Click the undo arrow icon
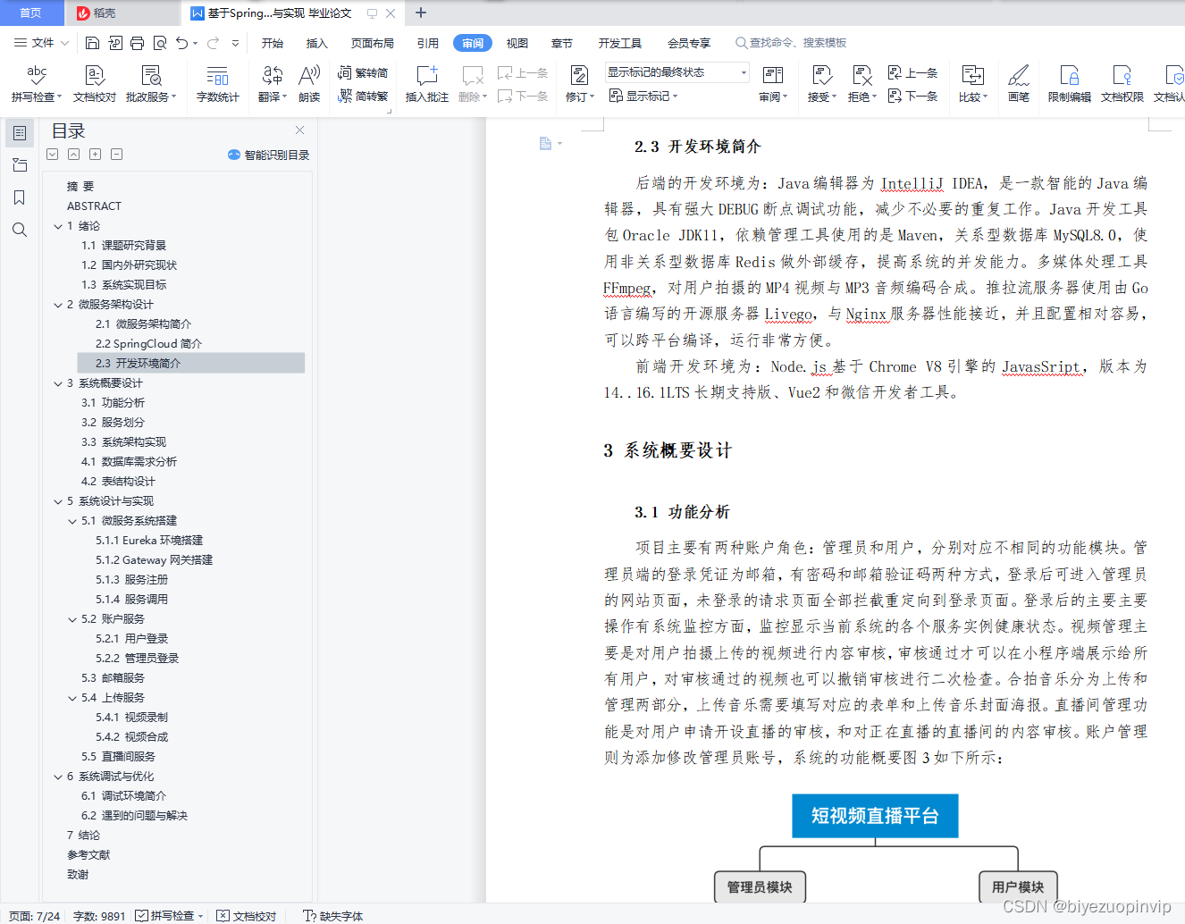1185x924 pixels. point(182,43)
